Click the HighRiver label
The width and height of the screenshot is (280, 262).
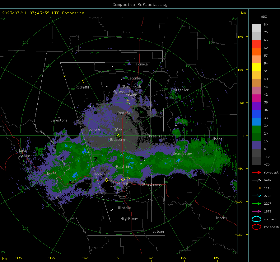pyautogui.click(x=129, y=219)
